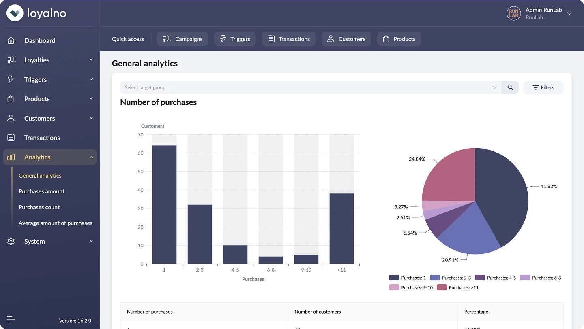Screen dimensions: 584x329
Task: Click the person icon in quick access Customers
Action: 331,39
